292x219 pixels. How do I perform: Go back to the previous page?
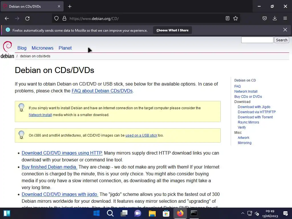point(7,19)
